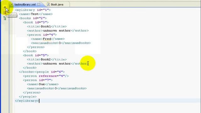Click the name 'Fred'
The image size is (201, 113).
click(47, 39)
